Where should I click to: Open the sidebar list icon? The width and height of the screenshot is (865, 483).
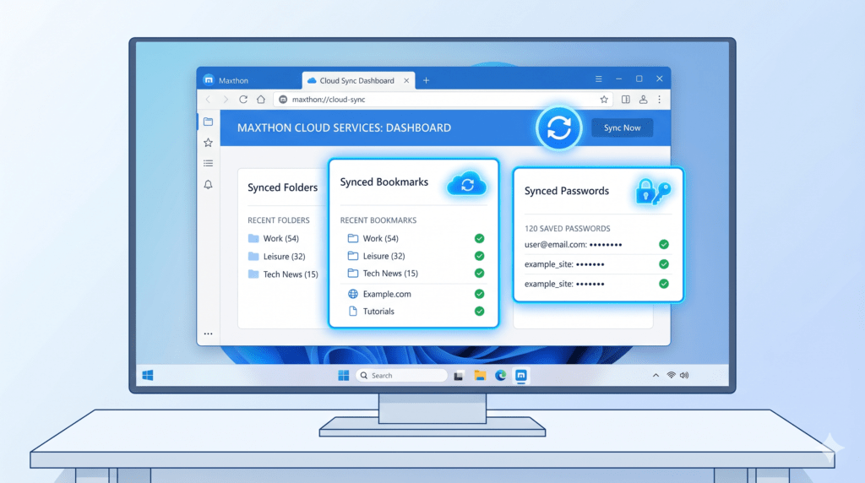pyautogui.click(x=208, y=163)
